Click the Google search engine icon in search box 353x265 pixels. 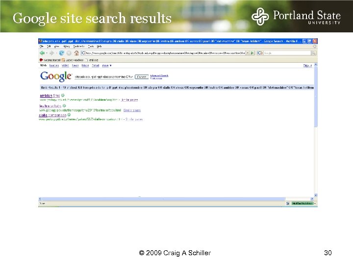259,53
